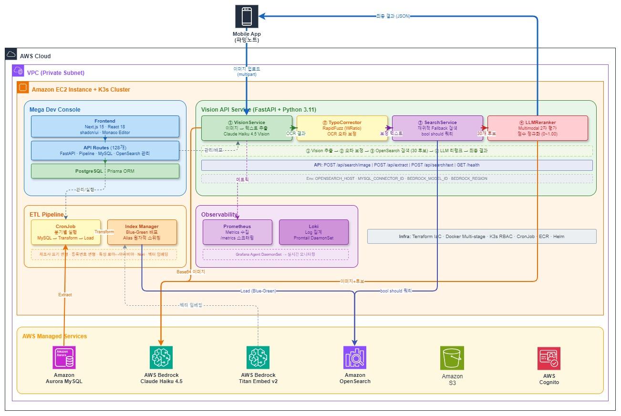Click the Mobile App smartphone icon
Image resolution: width=621 pixels, height=416 pixels.
point(246,15)
